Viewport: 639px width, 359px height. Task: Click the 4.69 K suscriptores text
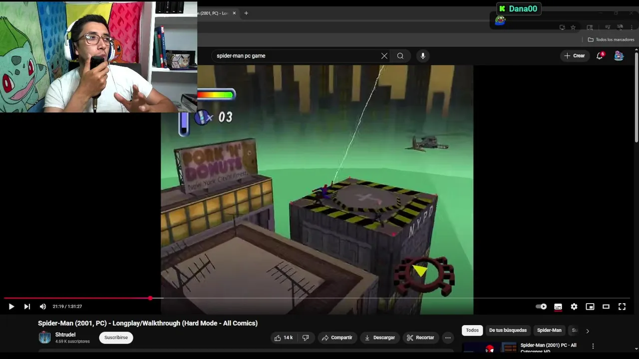72,342
